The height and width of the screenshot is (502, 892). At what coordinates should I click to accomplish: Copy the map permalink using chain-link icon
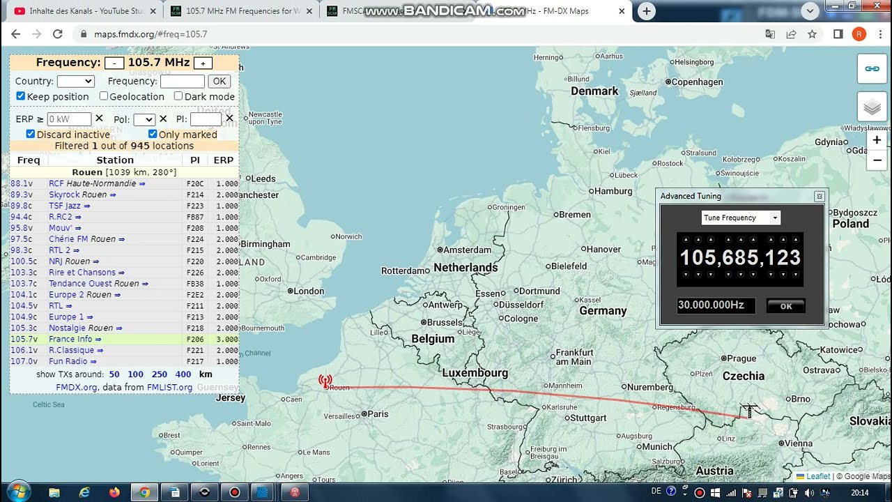(x=872, y=68)
